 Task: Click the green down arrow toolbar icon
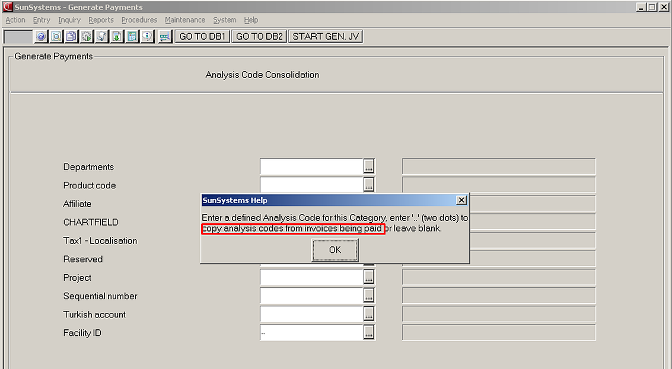point(117,37)
